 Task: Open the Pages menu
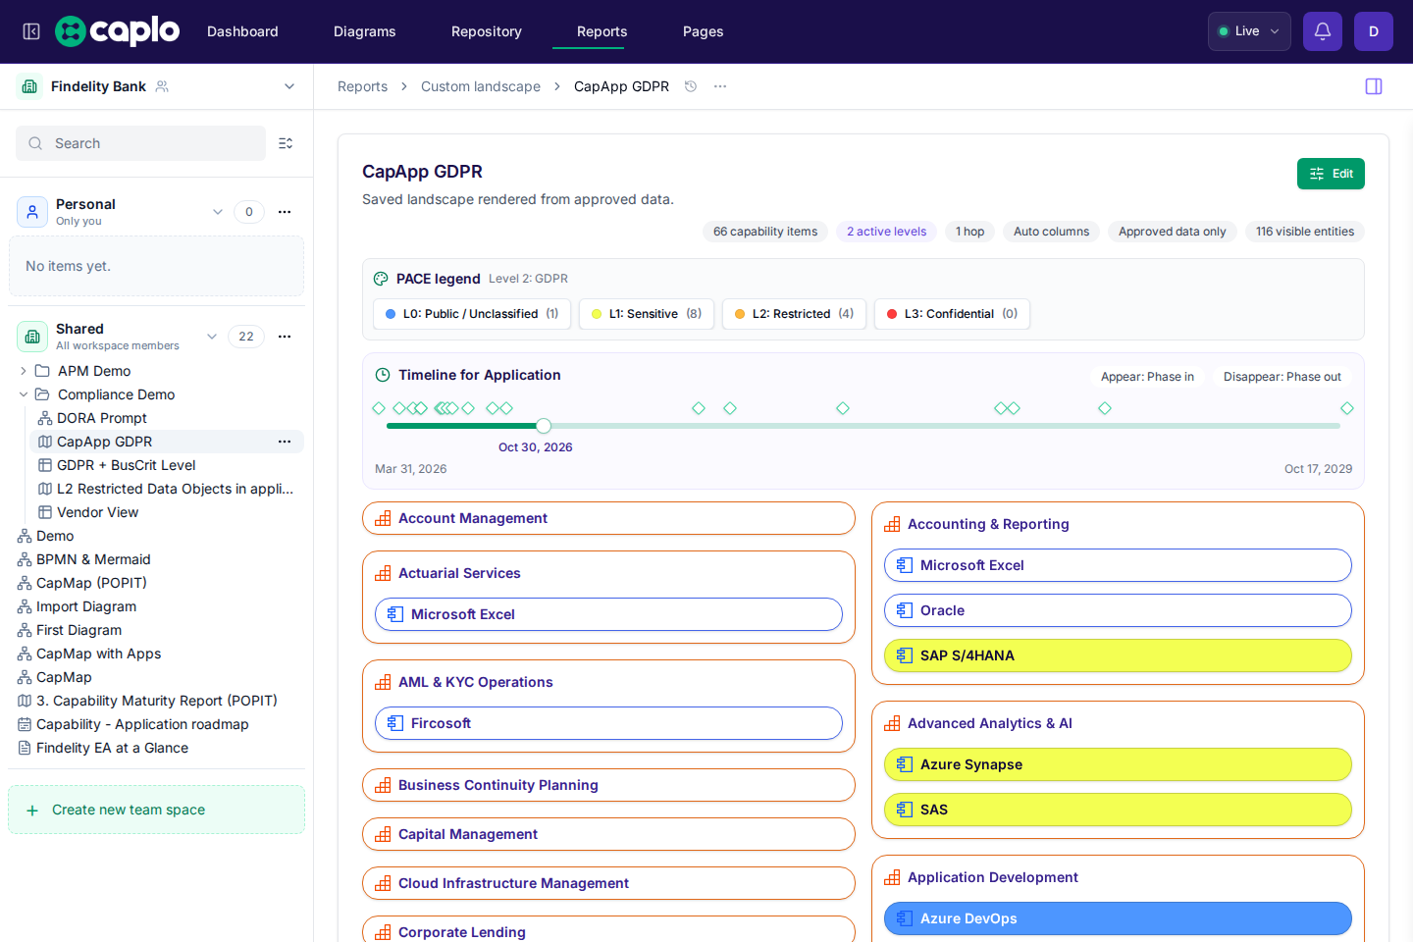click(704, 31)
